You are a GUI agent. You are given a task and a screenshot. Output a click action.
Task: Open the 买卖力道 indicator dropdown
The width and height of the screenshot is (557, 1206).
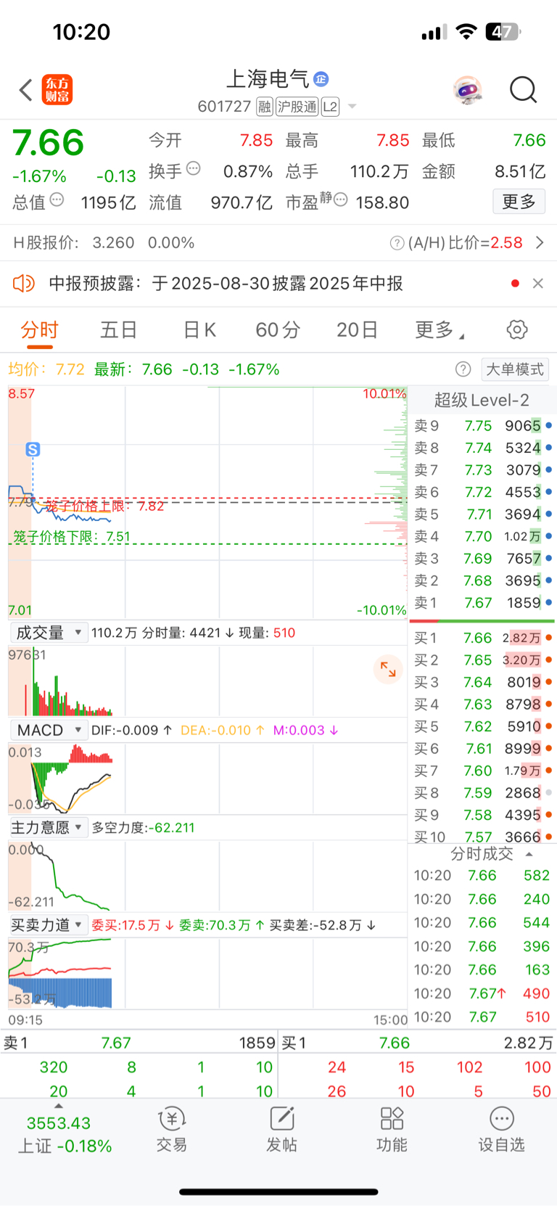(49, 924)
